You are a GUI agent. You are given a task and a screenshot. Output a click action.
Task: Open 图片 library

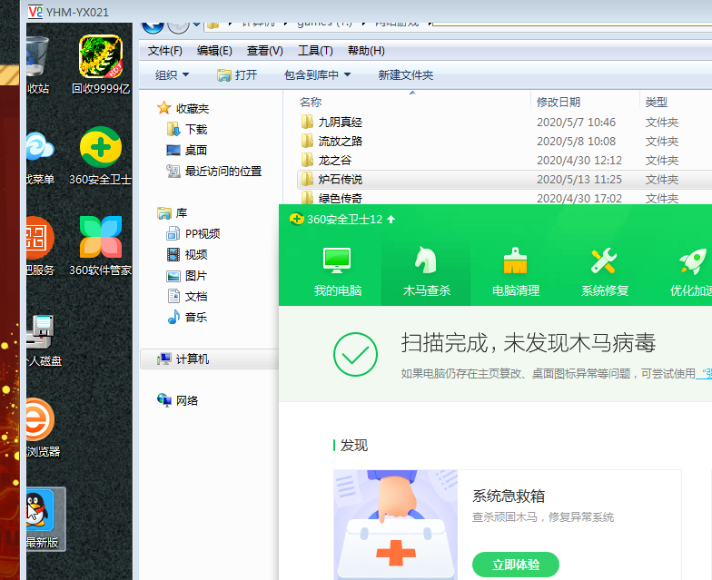pos(187,276)
